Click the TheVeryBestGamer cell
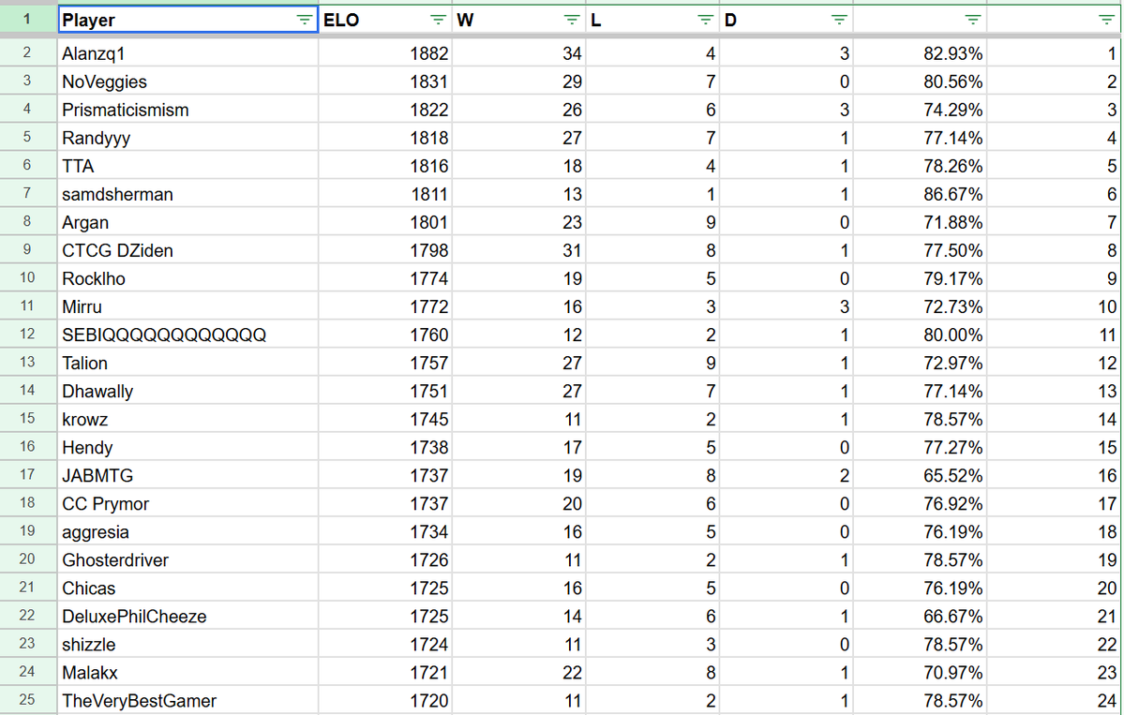This screenshot has height=715, width=1124. pyautogui.click(x=187, y=701)
